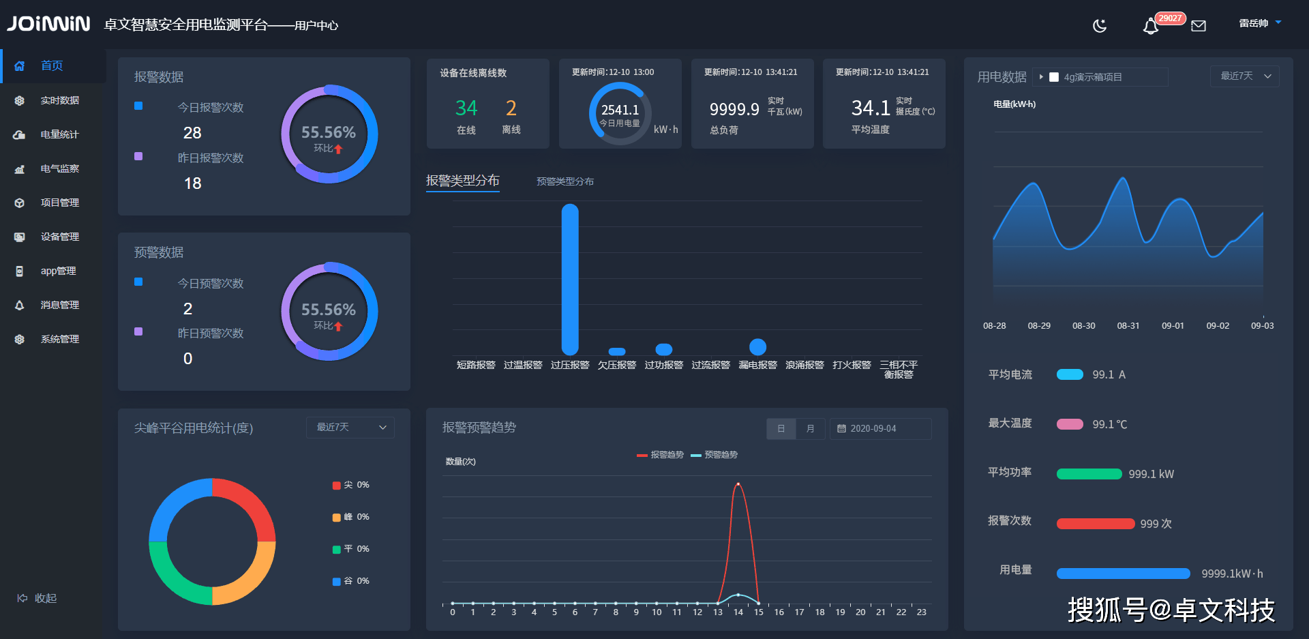Screen dimensions: 1309x639
Task: Select the 月 view toggle
Action: (811, 428)
